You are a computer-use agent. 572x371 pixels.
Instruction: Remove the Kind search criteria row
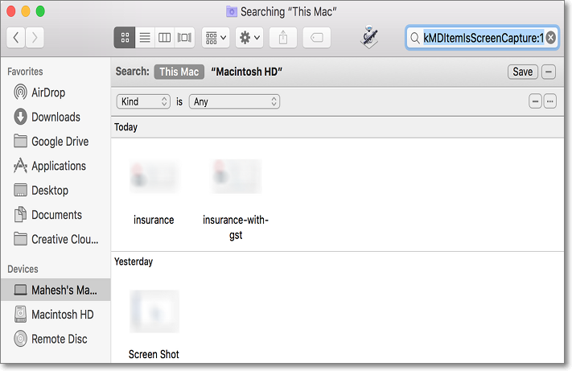point(535,101)
